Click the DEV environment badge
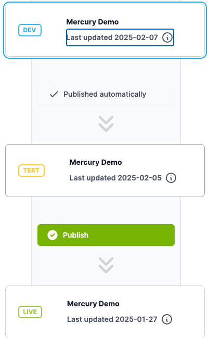Screen dimensions: 209x338 30,30
